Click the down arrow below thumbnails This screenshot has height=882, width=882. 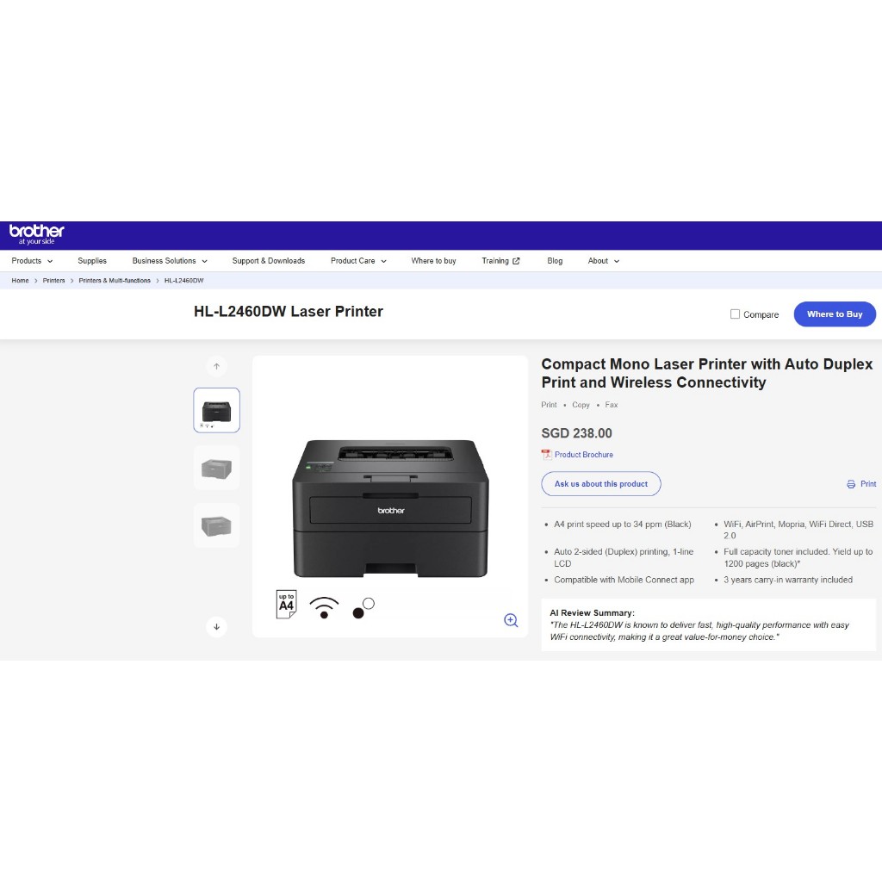click(x=216, y=626)
